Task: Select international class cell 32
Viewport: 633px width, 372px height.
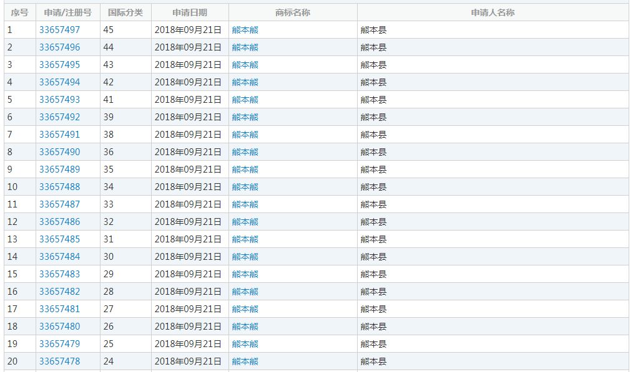Action: pos(125,222)
